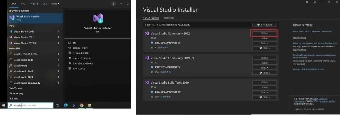Click the Visual Studio Community 2019 (2) logo
The image size is (340, 115).
pos(147,58)
